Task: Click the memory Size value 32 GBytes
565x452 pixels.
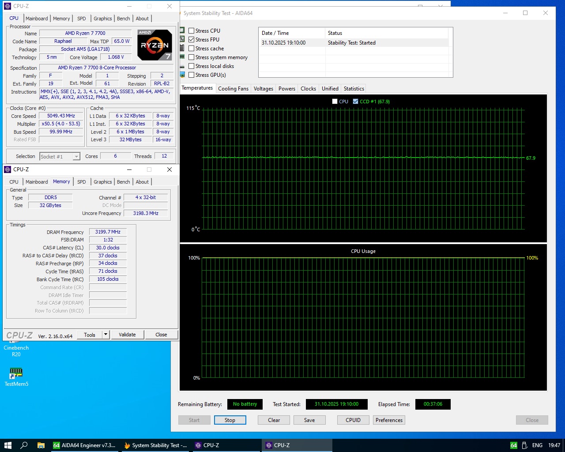Action: pos(50,205)
